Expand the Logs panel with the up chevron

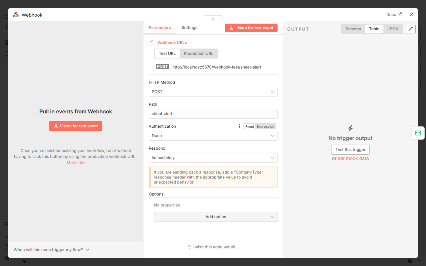coord(419,261)
